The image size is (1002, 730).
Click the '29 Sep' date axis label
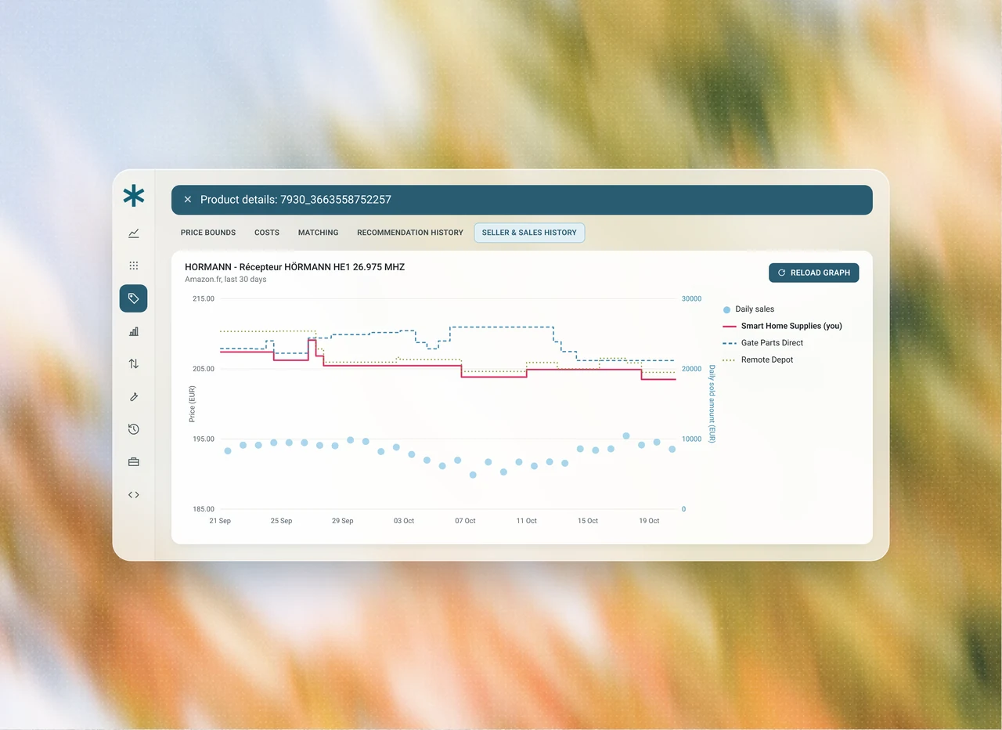343,521
